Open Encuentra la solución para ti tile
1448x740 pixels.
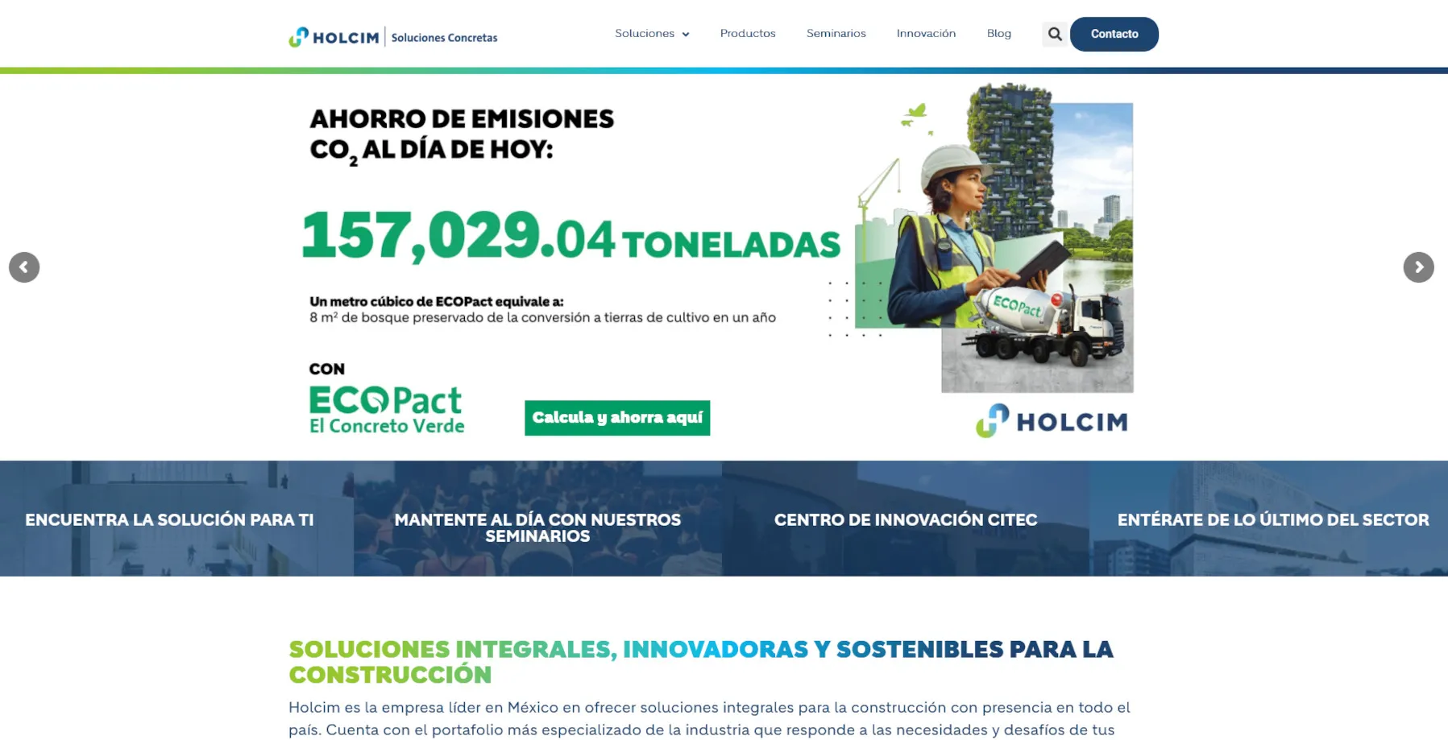coord(176,519)
